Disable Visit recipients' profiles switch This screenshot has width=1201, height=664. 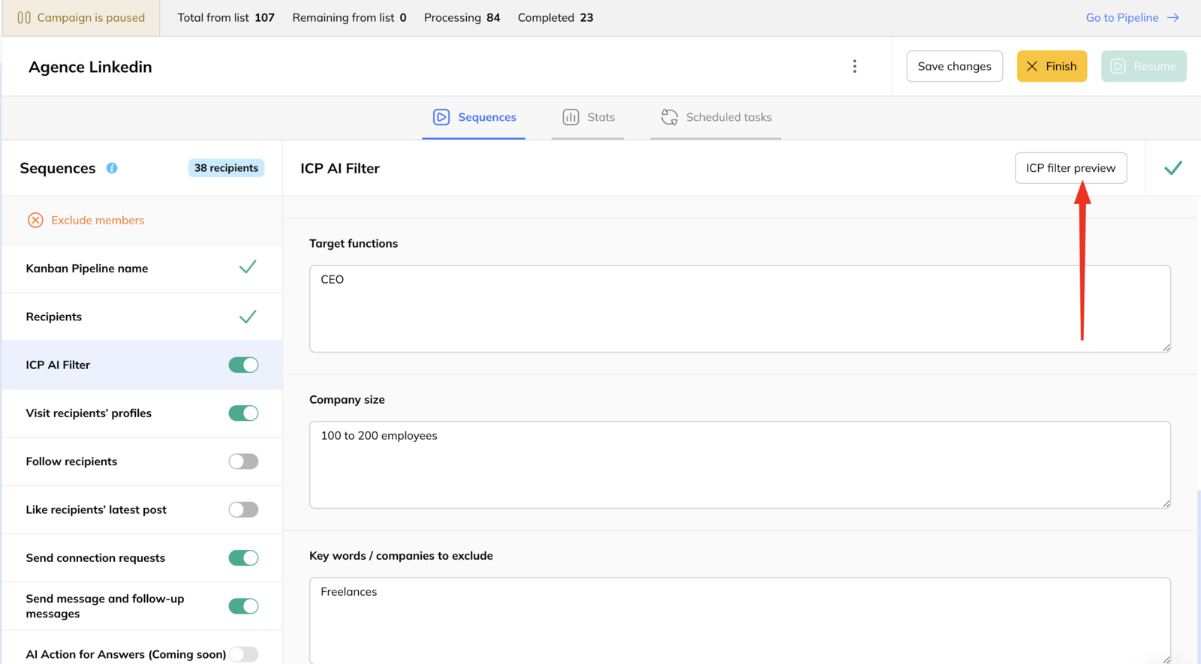pyautogui.click(x=243, y=413)
